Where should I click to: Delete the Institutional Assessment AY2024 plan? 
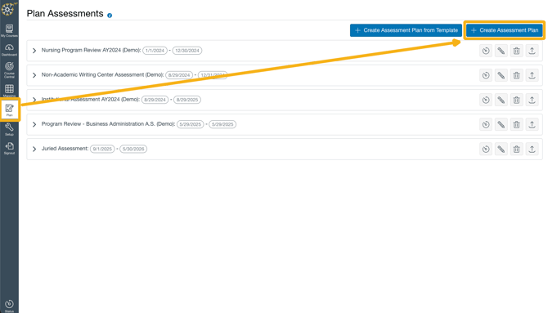pyautogui.click(x=517, y=100)
